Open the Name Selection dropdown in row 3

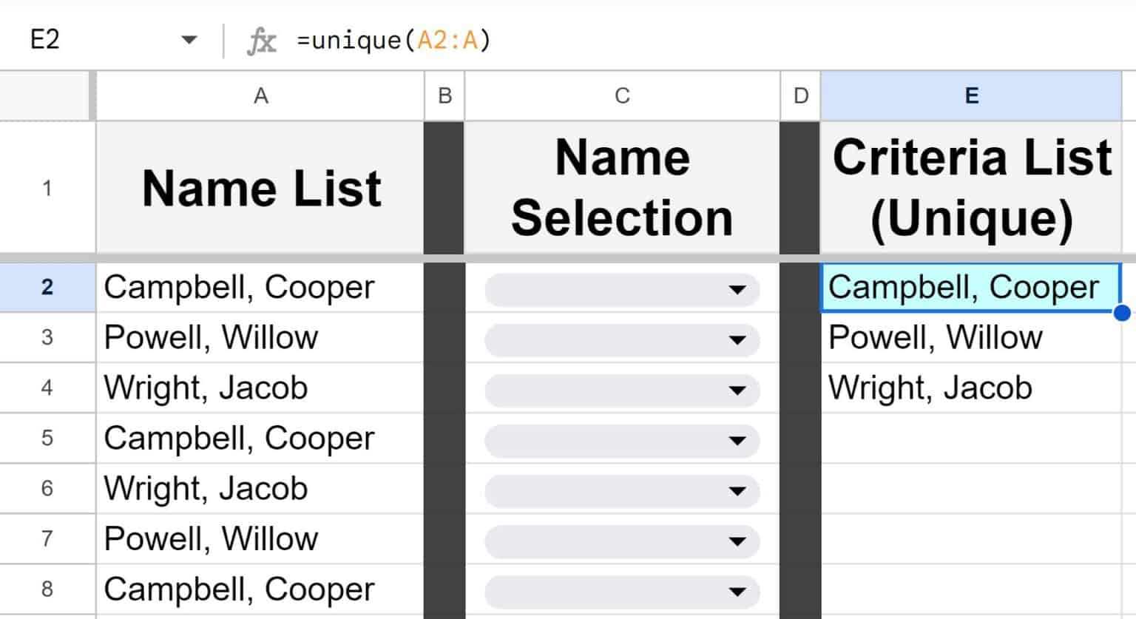[x=736, y=339]
